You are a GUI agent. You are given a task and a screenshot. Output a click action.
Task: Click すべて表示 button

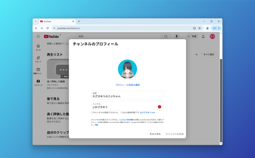[209, 55]
